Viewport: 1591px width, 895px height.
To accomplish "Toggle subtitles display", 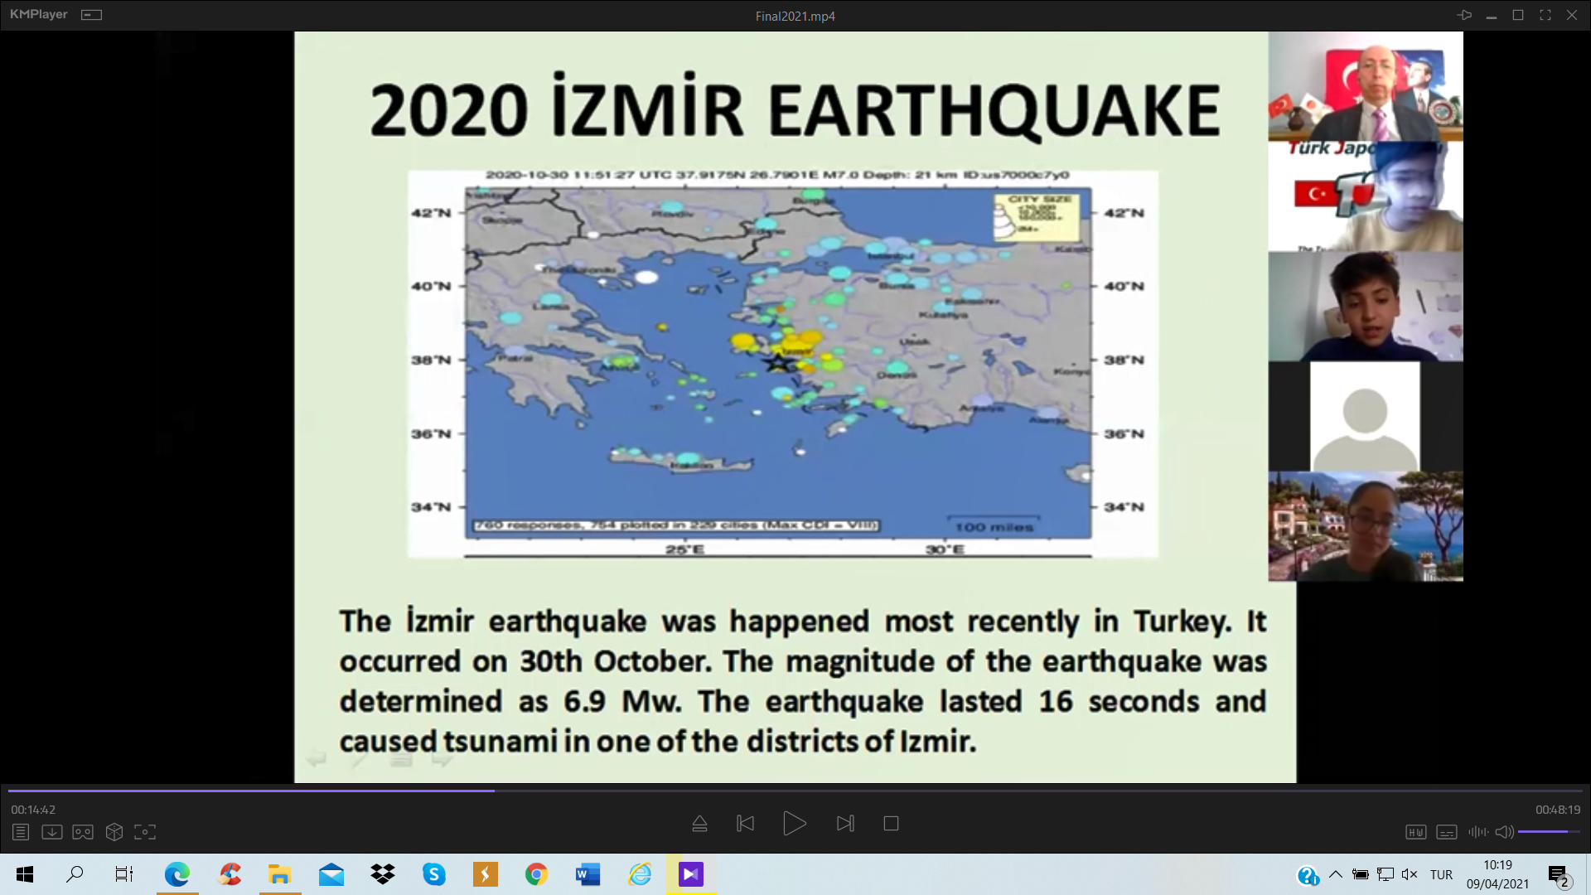I will [1447, 832].
